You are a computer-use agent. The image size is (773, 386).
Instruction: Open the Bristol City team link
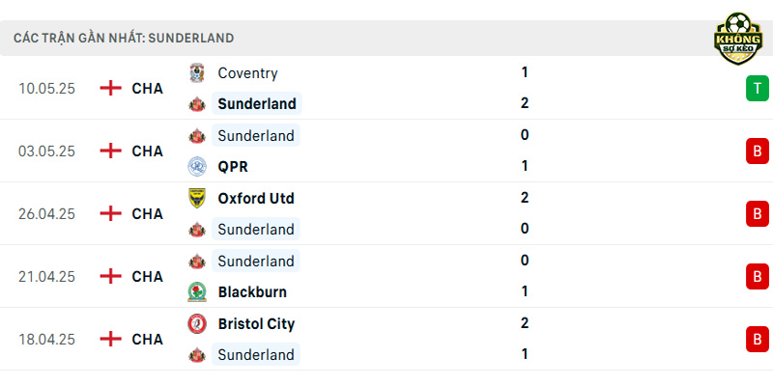pos(256,324)
